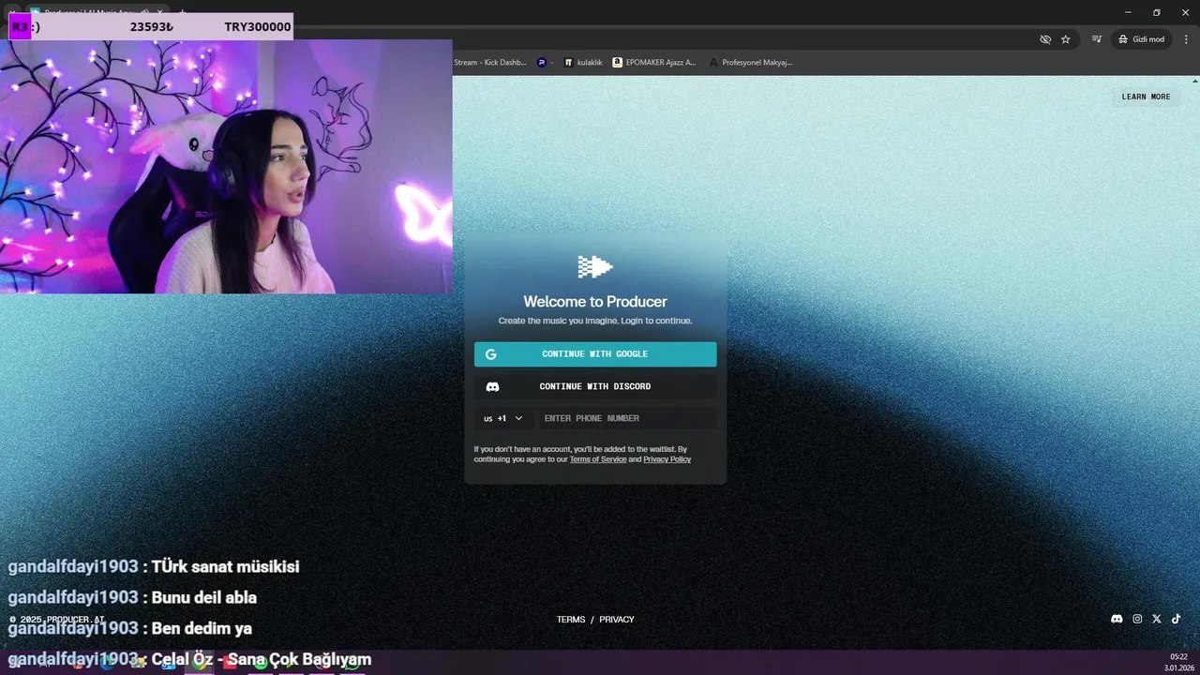Open the TikTok link in the page footer

pos(1176,619)
